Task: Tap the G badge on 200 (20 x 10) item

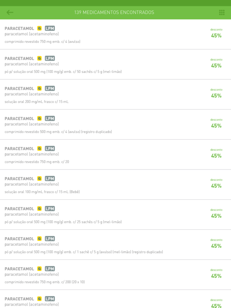Action: [39, 269]
